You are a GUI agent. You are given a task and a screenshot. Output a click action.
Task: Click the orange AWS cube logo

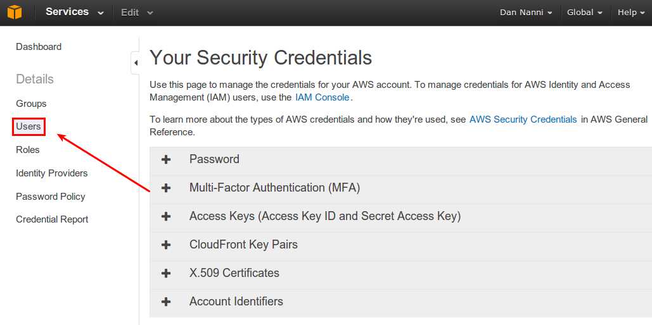tap(14, 12)
